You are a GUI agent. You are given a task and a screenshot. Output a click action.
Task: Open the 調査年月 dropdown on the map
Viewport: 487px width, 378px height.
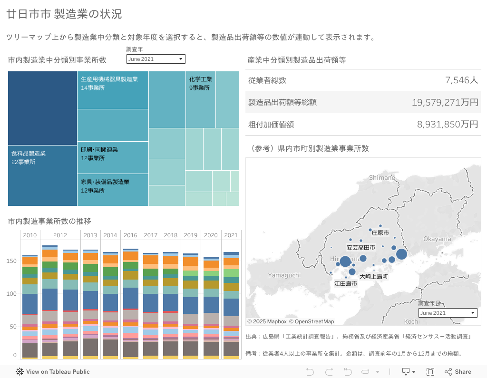pos(448,313)
